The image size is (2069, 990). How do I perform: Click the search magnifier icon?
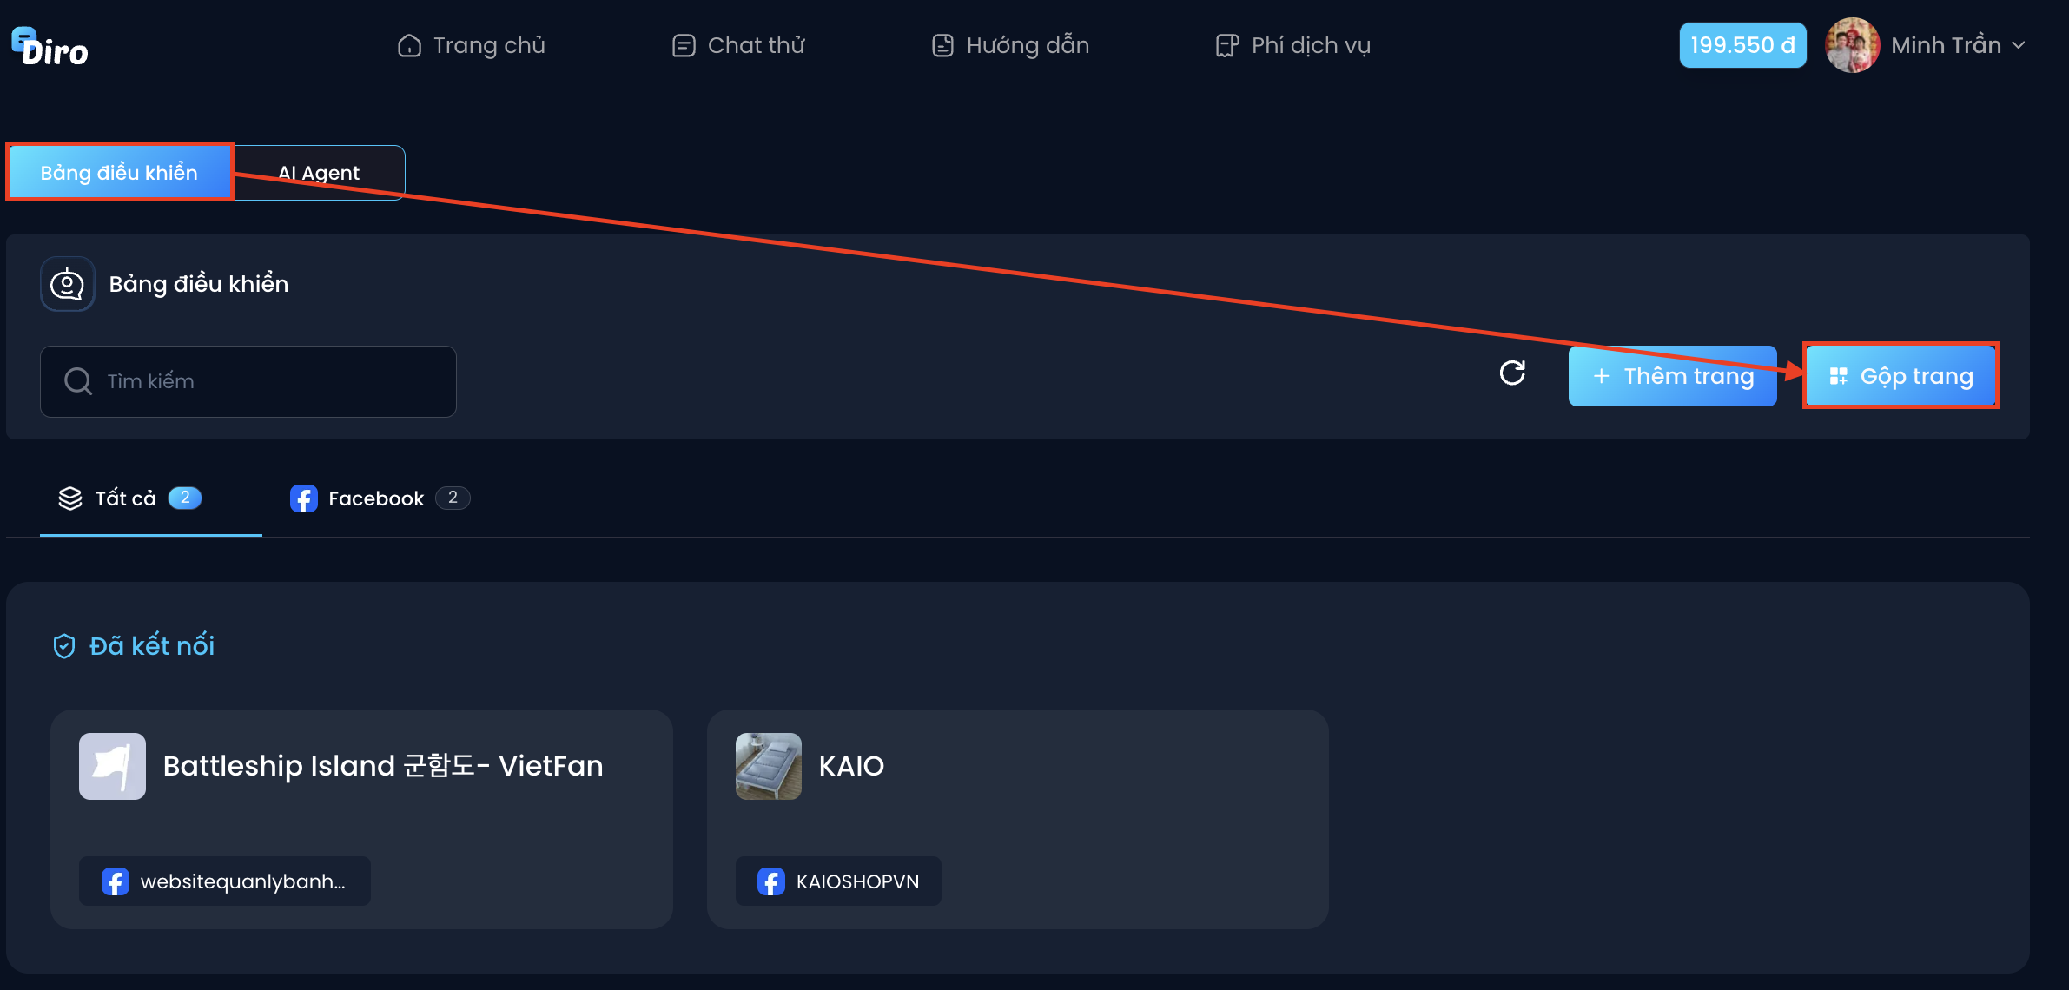pos(78,381)
